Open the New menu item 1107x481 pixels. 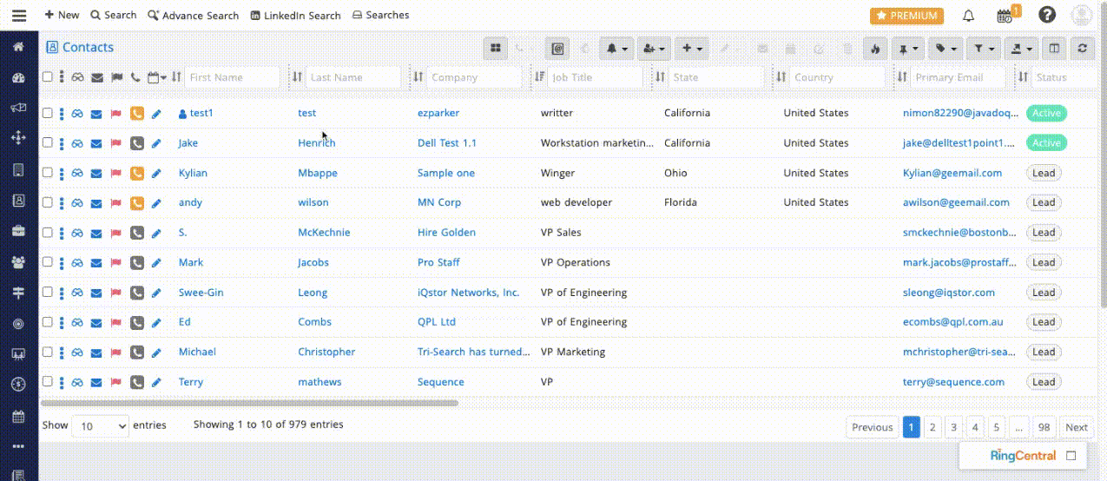point(62,15)
